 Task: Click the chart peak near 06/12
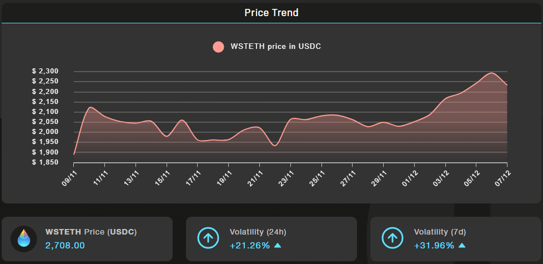click(492, 73)
